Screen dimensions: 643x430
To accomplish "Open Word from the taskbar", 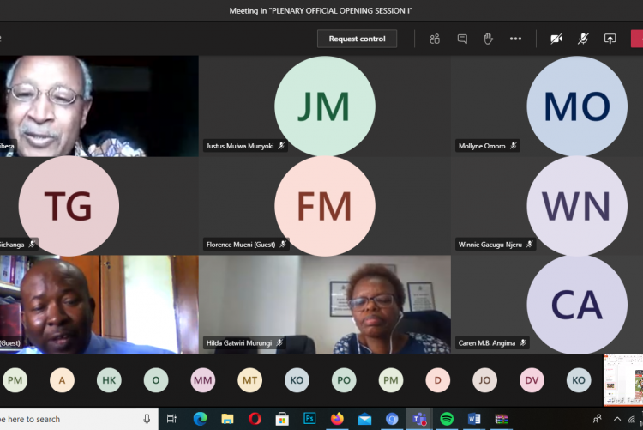I will click(x=474, y=419).
